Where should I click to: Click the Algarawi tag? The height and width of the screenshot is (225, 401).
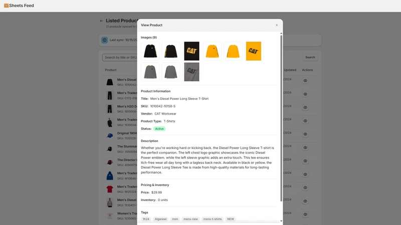click(160, 219)
